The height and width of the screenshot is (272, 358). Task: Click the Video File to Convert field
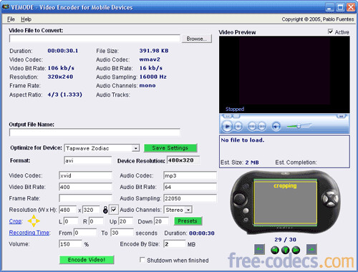[95, 39]
